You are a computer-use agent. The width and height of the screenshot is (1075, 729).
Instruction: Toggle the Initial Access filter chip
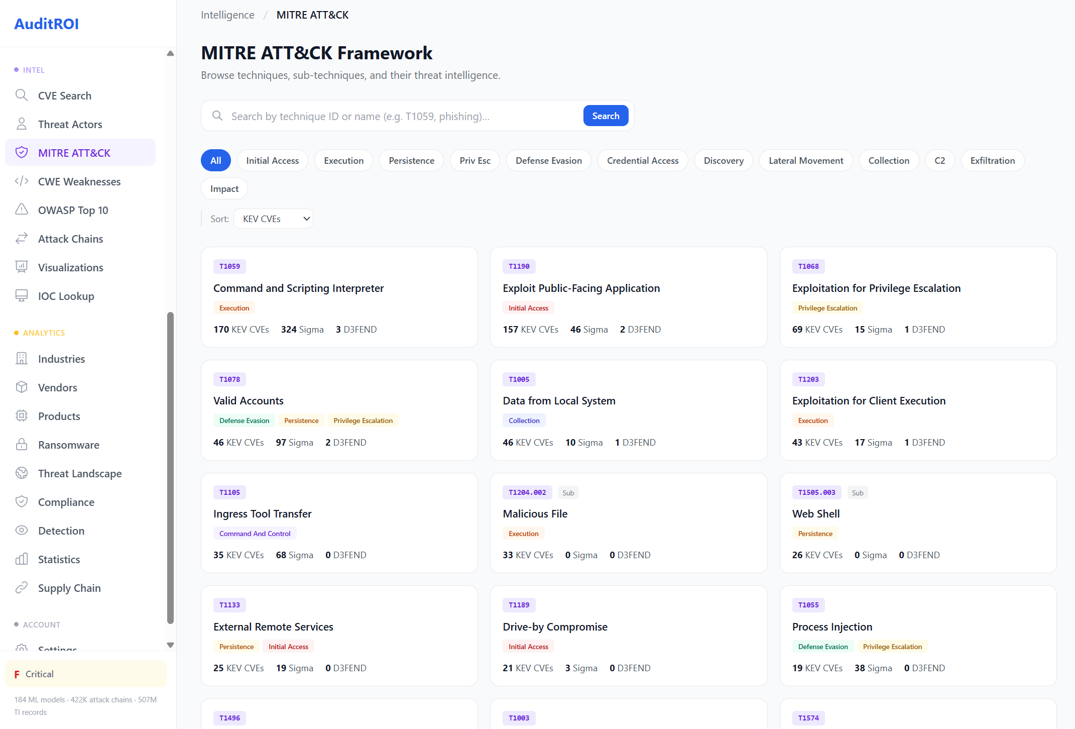(272, 160)
